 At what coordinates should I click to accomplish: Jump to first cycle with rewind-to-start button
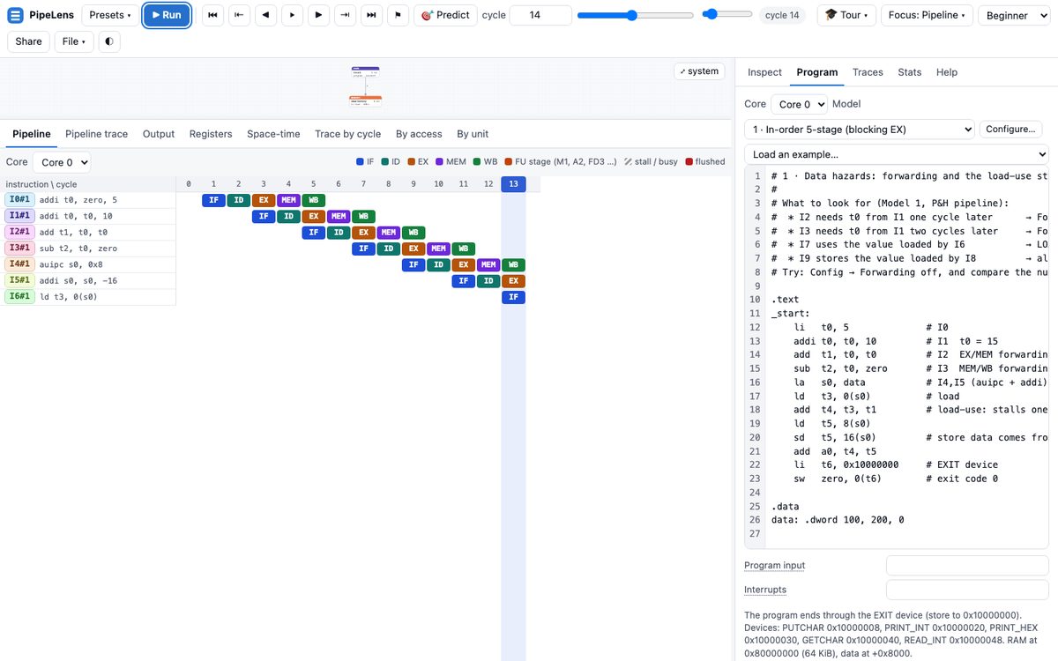pyautogui.click(x=212, y=15)
